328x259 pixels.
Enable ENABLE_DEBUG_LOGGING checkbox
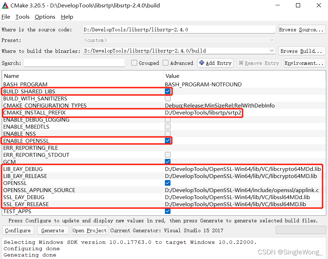[168, 120]
